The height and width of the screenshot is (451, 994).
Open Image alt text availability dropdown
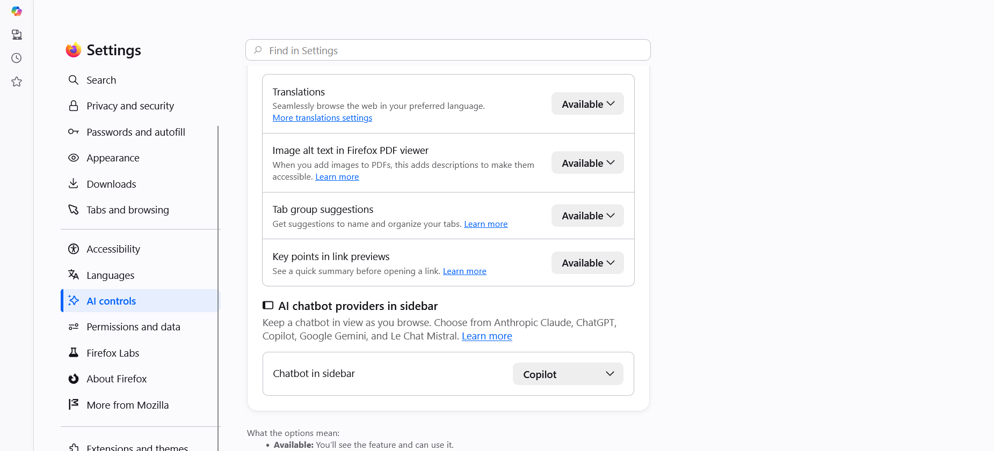[587, 162]
